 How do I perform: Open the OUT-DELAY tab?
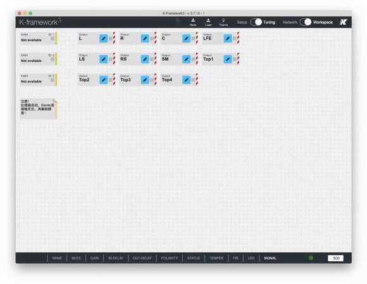pos(142,258)
